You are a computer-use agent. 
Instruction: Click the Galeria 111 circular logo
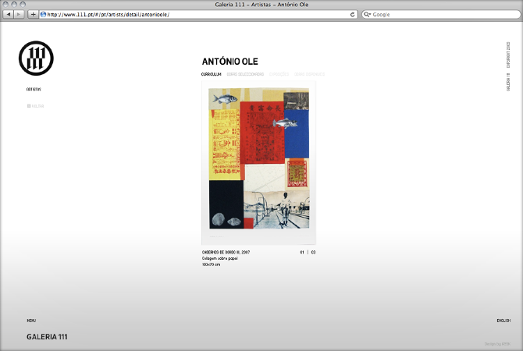(x=36, y=57)
